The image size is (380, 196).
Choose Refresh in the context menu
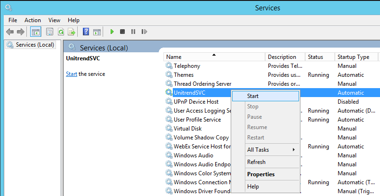266,162
